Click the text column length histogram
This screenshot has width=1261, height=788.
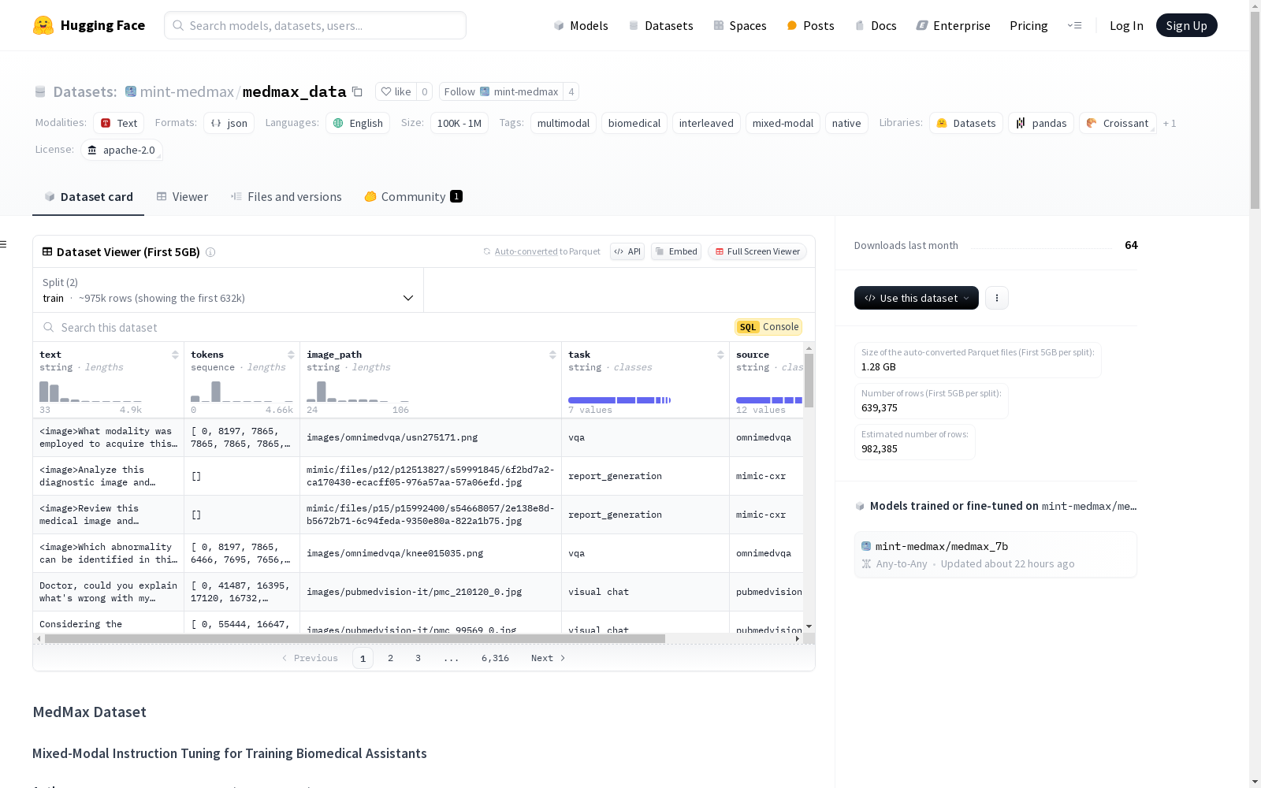point(91,391)
